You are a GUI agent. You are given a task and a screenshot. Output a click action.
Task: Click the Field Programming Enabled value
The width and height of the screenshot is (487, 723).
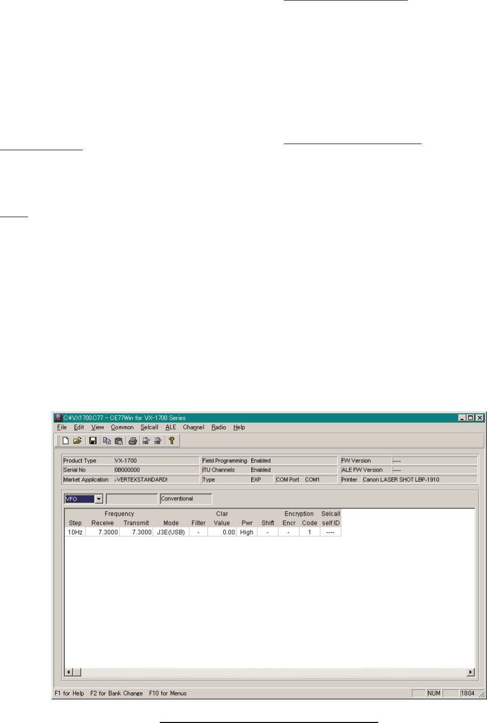pos(294,460)
